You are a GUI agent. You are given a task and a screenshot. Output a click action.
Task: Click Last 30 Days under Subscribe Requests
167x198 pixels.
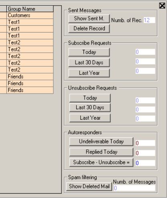[x=89, y=63]
